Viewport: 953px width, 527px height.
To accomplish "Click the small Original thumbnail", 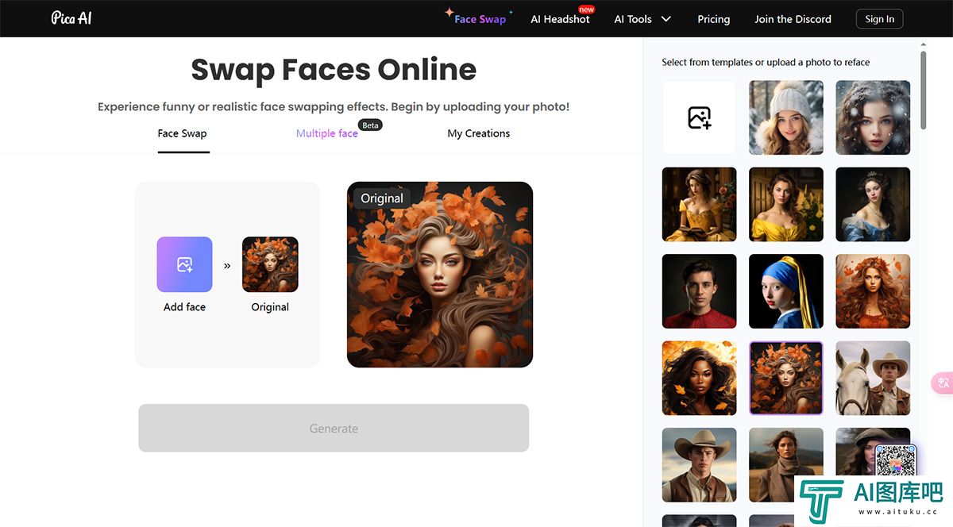I will click(x=270, y=264).
